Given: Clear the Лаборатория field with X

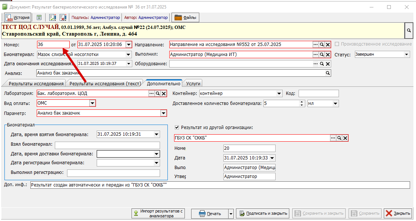Looking at the screenshot, I should 164,93.
